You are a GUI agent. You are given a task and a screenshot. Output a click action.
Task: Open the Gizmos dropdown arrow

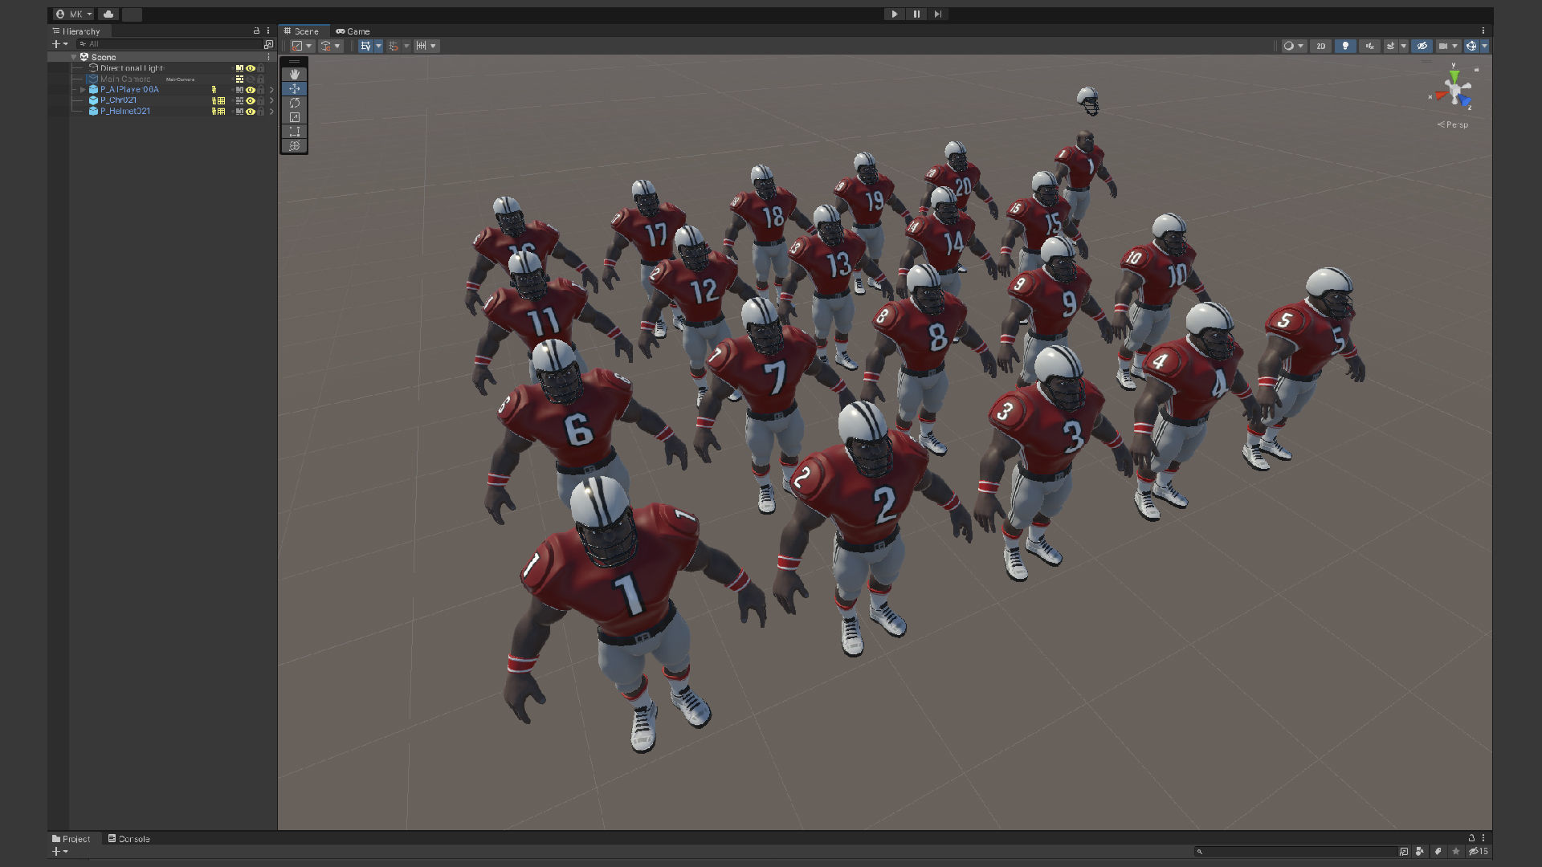(x=1484, y=46)
